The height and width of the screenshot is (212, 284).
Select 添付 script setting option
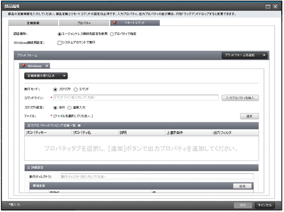coord(55,108)
